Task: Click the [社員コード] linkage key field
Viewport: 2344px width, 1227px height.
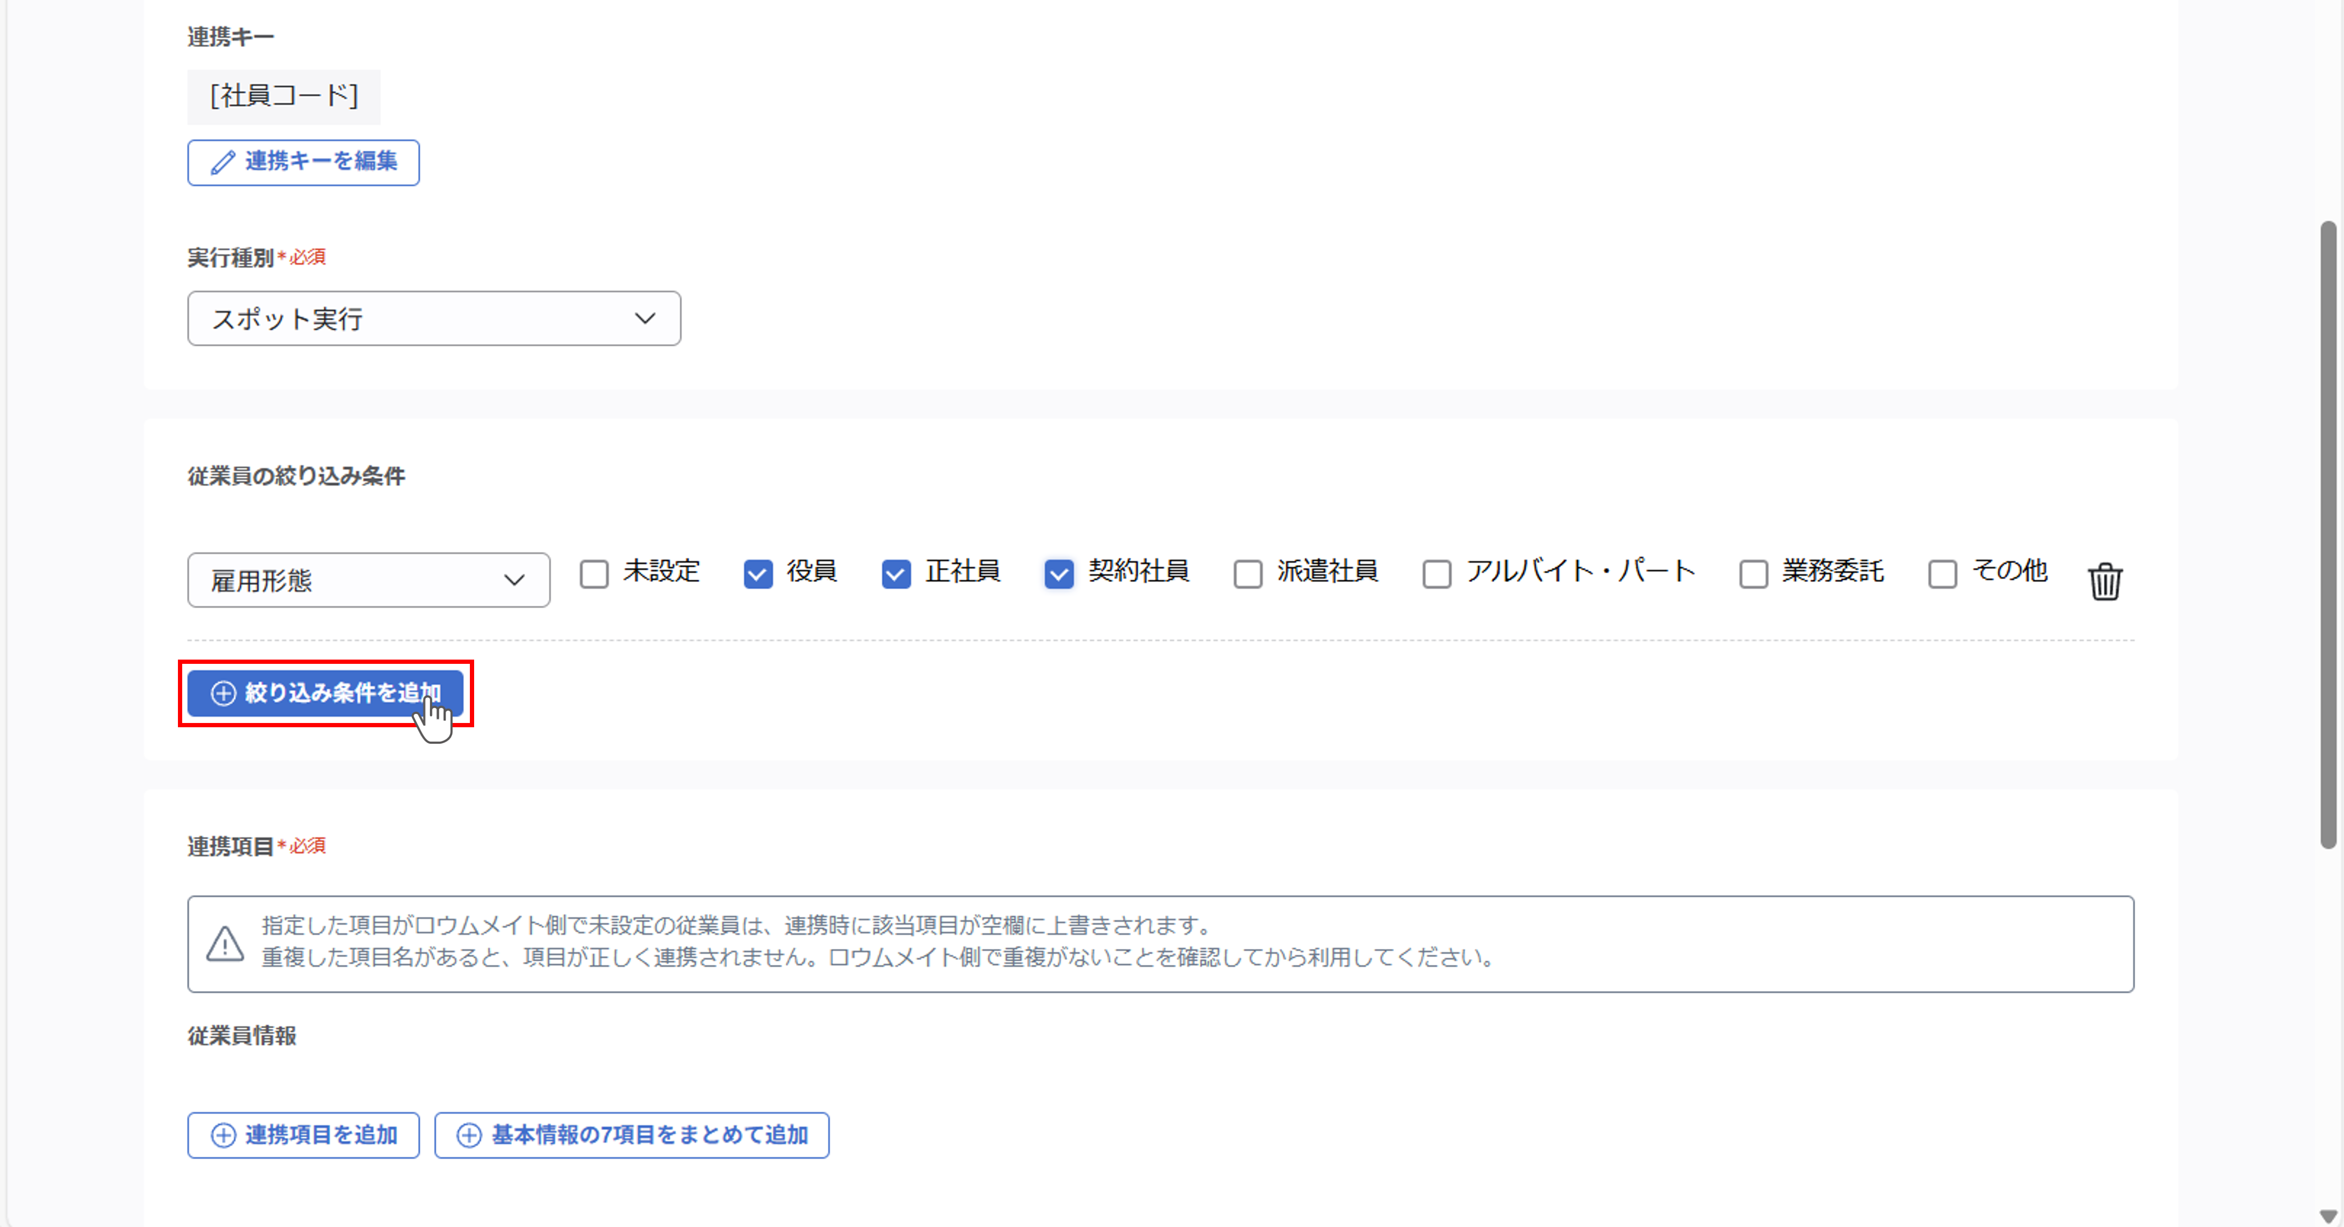Action: click(x=283, y=95)
